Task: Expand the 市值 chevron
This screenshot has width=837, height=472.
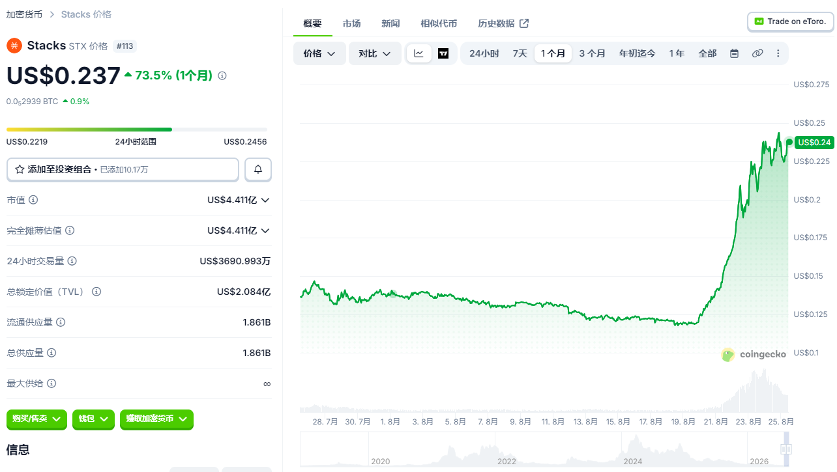Action: click(265, 200)
